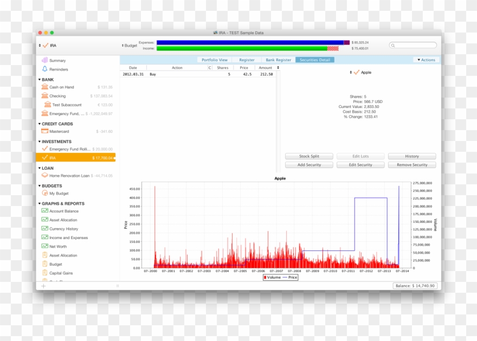Click the blue Expenses budget bar
Image resolution: width=477 pixels, height=341 pixels.
tap(249, 42)
